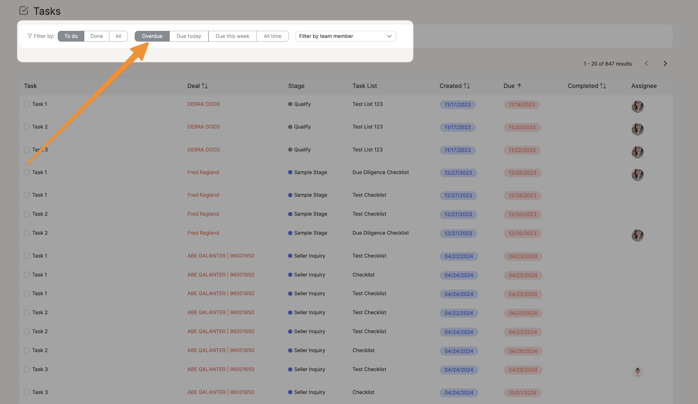698x404 pixels.
Task: Open the Filter by team member dropdown
Action: (345, 36)
